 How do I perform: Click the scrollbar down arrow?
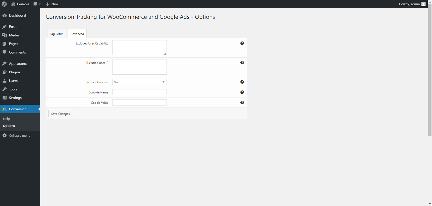[430, 204]
